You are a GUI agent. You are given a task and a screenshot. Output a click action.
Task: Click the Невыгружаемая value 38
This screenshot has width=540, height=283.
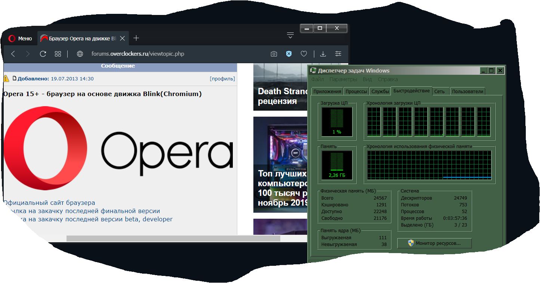pyautogui.click(x=384, y=244)
